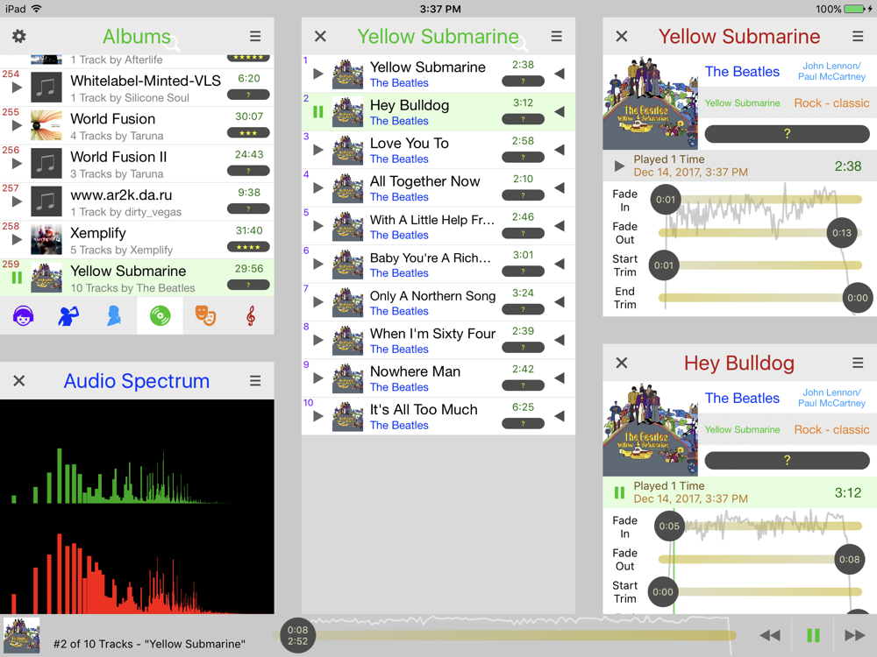Play track It's All Too Much
The height and width of the screenshot is (657, 877).
tap(318, 415)
